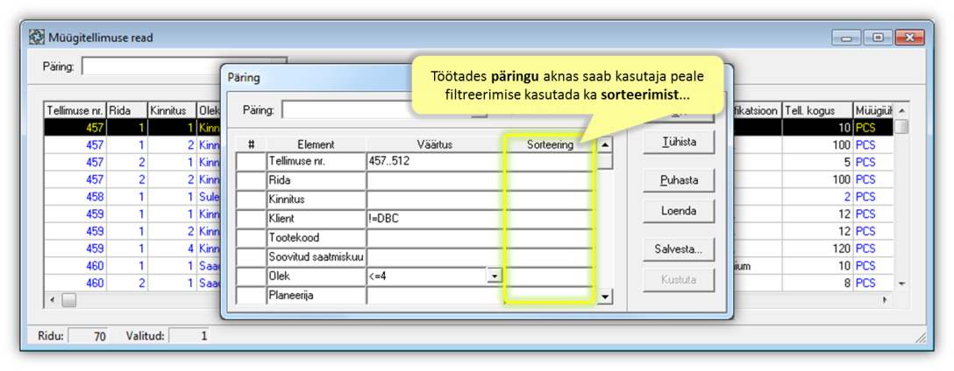Click the Rida column header in main table

click(127, 110)
